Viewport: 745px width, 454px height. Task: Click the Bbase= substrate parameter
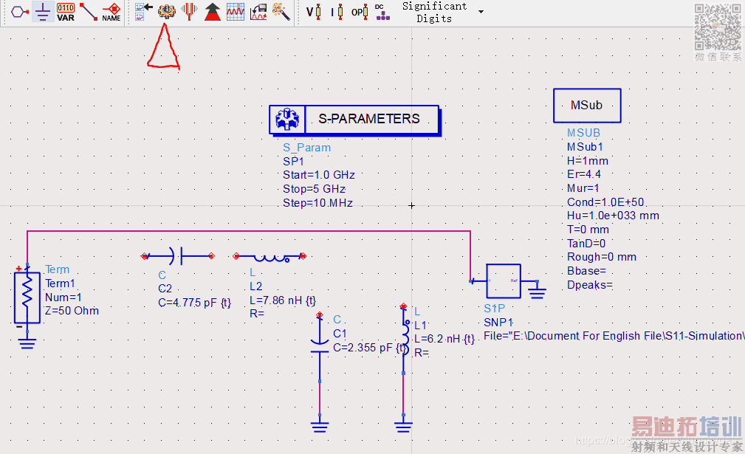click(x=586, y=271)
